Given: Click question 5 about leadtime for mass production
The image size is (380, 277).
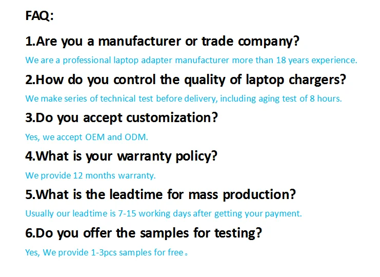Looking at the screenshot, I should tap(161, 194).
